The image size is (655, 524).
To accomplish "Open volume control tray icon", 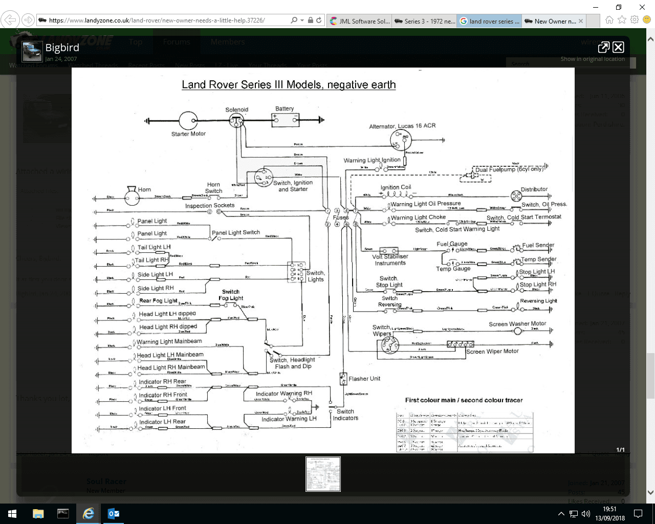I will click(x=586, y=514).
